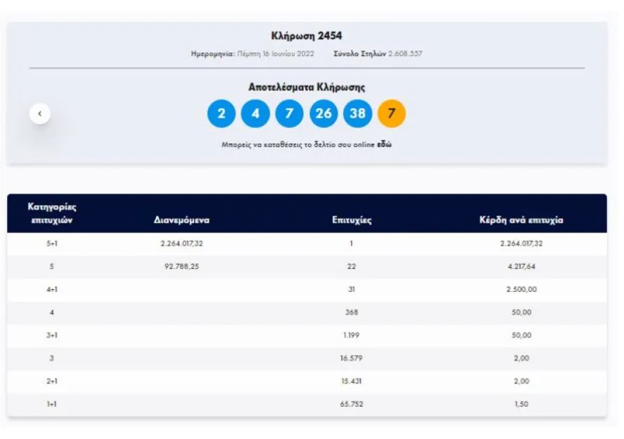
Task: Click the blue ball numbered 26
Action: pyautogui.click(x=324, y=113)
